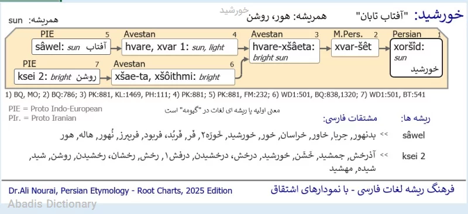Click the xoršîd Persian word box
The image size is (468, 214).
[416, 58]
